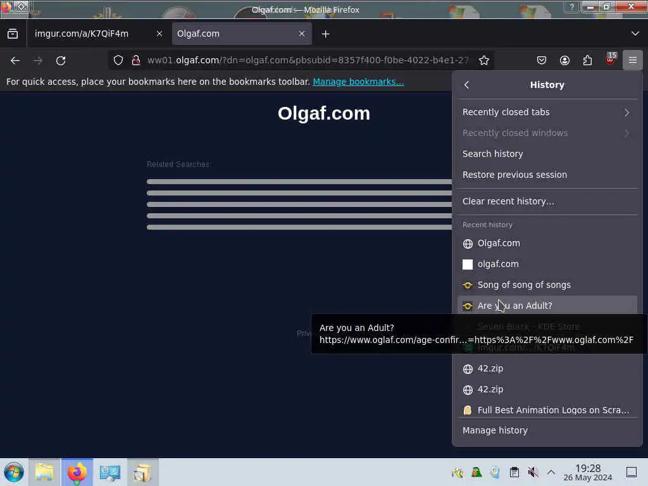648x486 pixels.
Task: Open the second 42.zip history entry
Action: (x=547, y=389)
